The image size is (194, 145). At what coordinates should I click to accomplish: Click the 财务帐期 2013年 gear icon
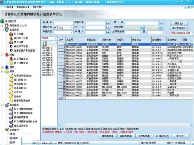(7, 26)
